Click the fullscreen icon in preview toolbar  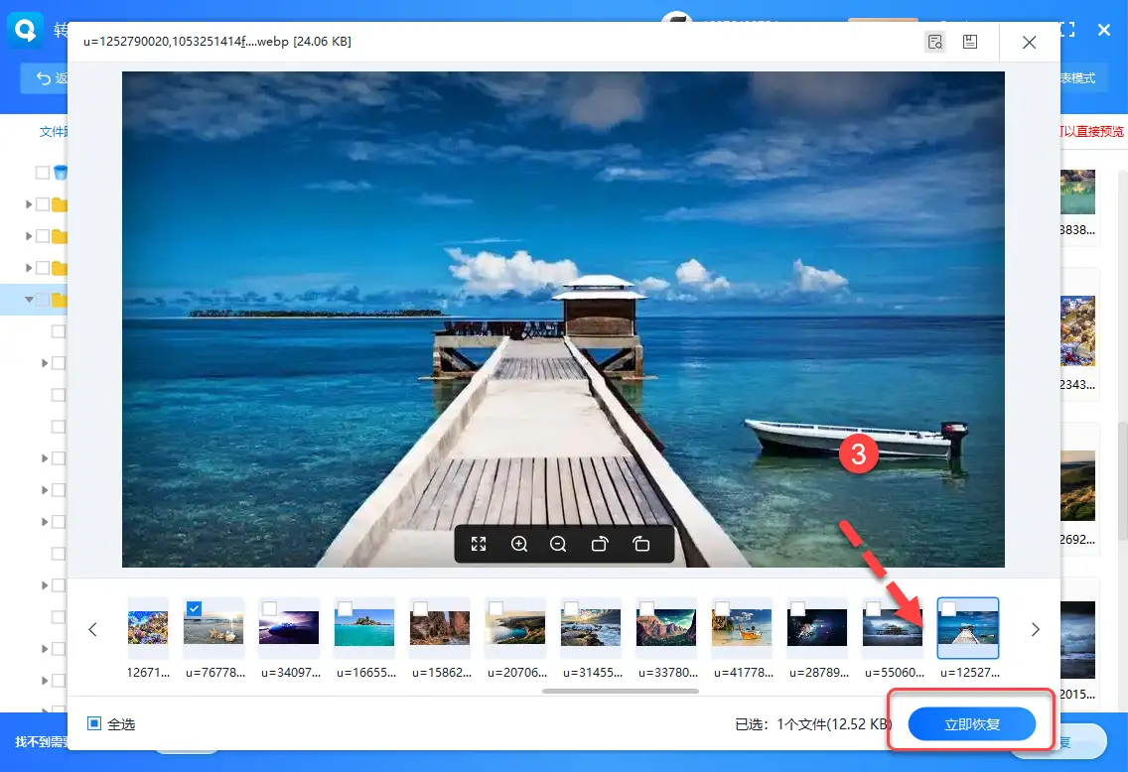tap(479, 544)
